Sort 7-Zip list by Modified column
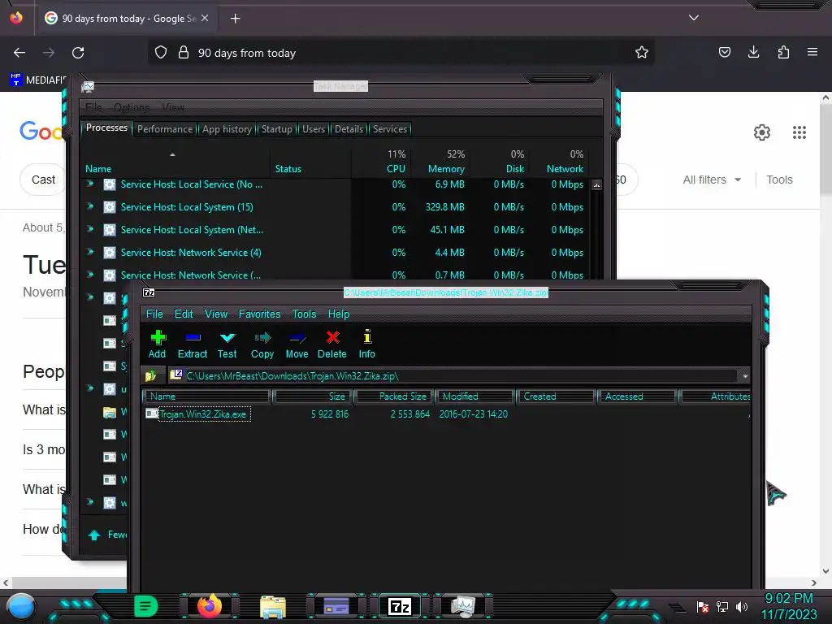 point(474,396)
